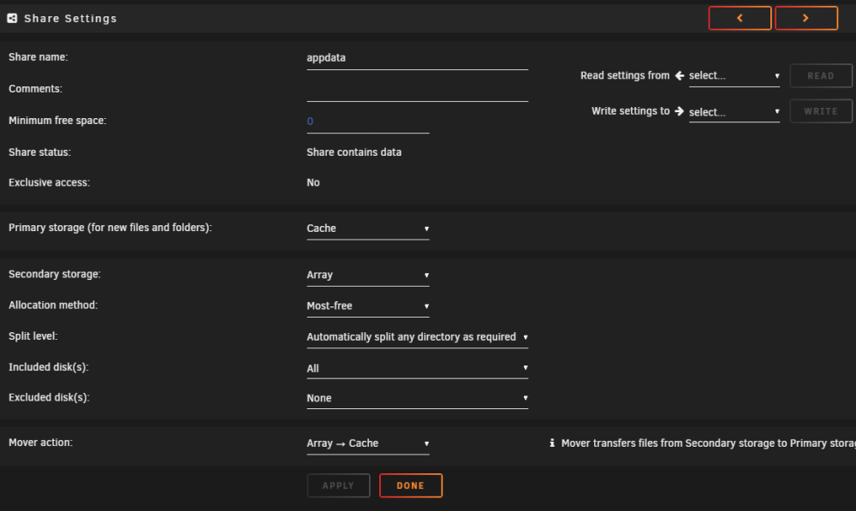Click the Mover info icon
The image size is (856, 511).
click(552, 443)
